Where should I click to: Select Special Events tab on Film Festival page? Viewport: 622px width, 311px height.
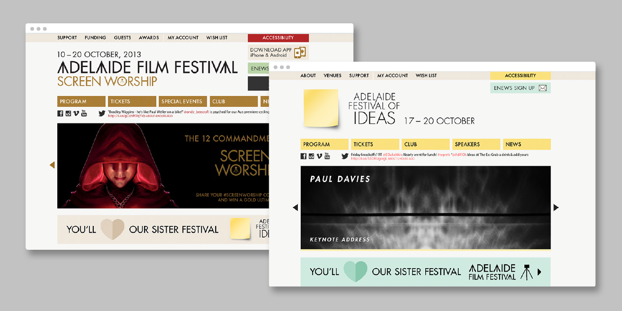[183, 102]
